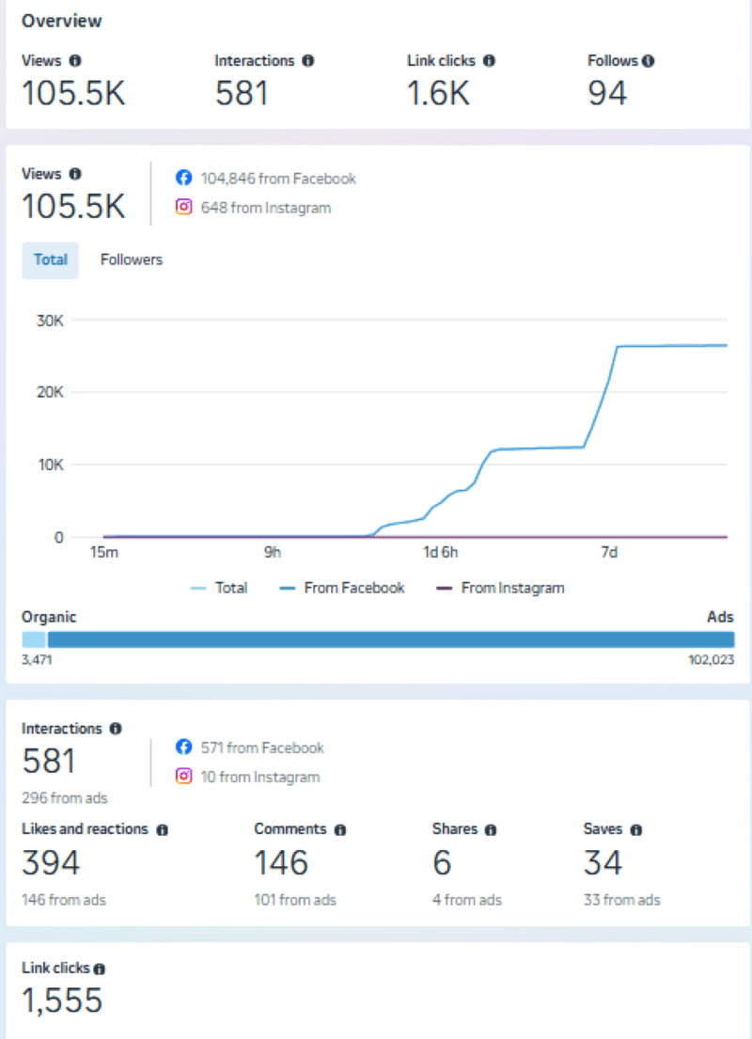This screenshot has width=752, height=1039.
Task: Switch to the Followers tab
Action: (x=132, y=260)
